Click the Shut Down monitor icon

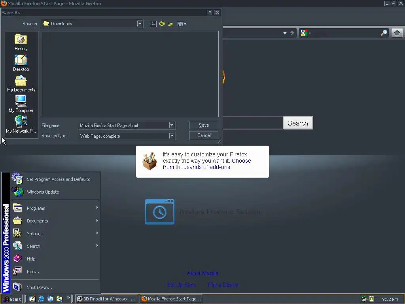pos(17,287)
